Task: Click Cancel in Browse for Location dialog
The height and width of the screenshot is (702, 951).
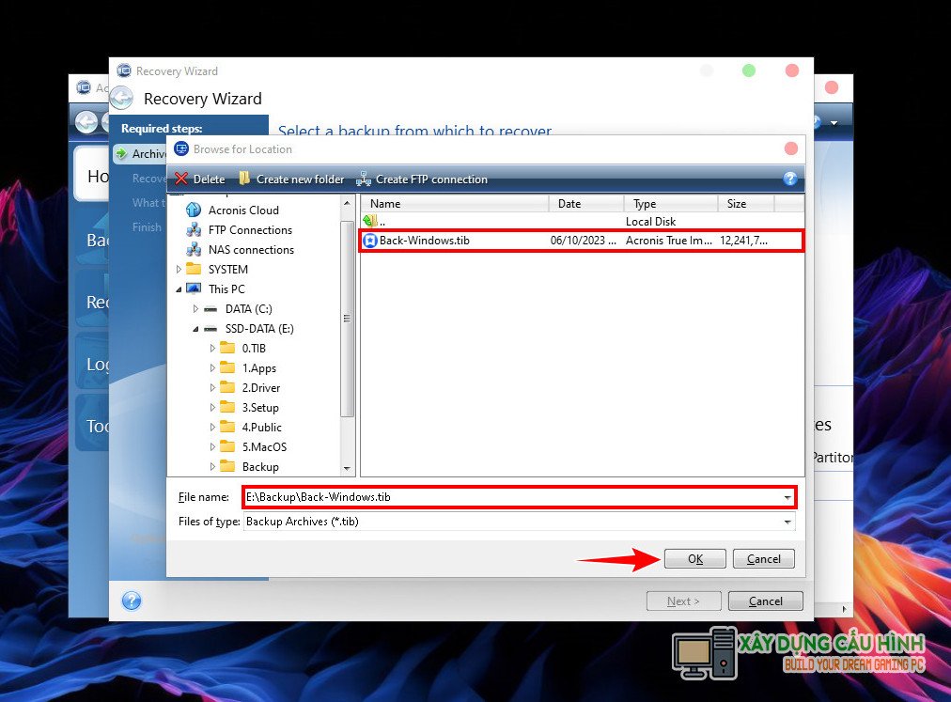Action: tap(763, 558)
